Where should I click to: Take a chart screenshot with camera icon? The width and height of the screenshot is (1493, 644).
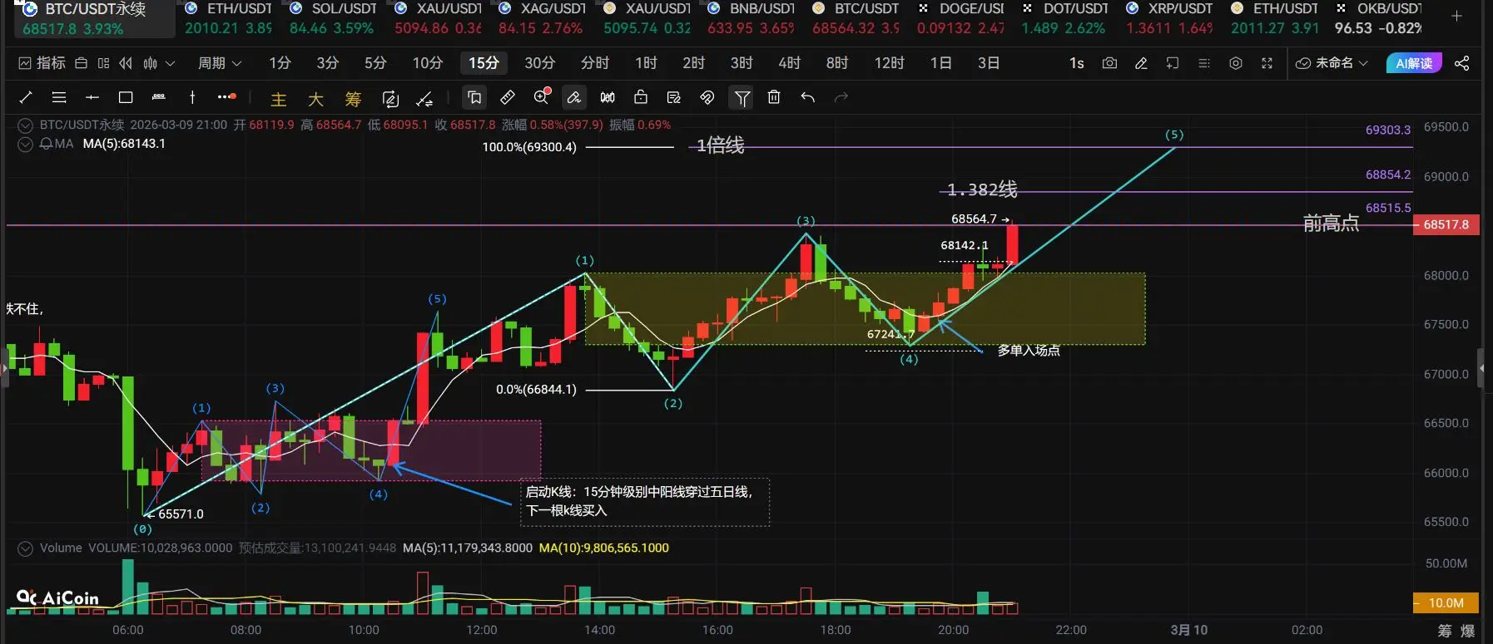(x=1109, y=63)
